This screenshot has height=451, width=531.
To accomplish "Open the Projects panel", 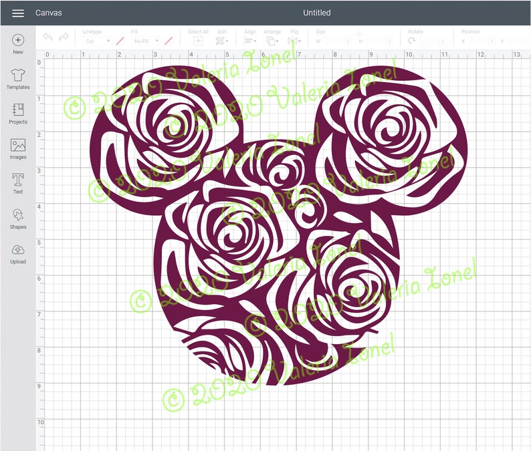I will click(18, 114).
